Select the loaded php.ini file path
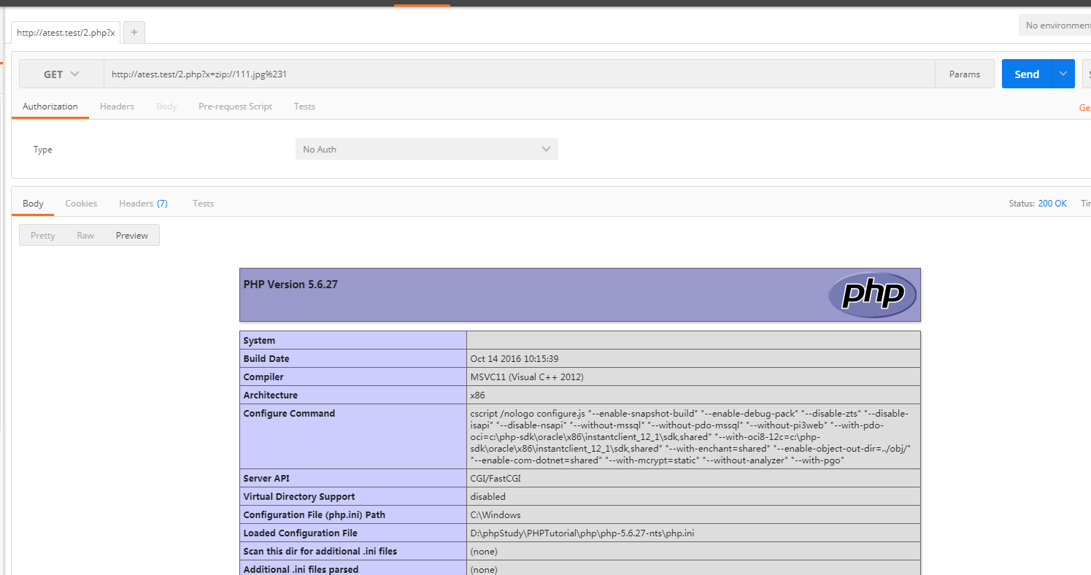1091x575 pixels. (x=582, y=533)
